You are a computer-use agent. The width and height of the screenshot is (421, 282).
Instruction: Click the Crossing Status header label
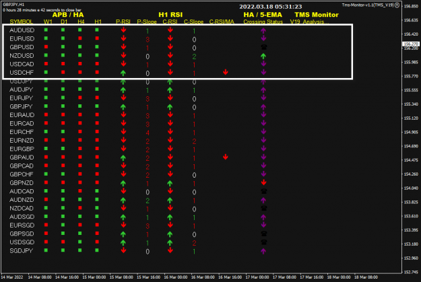click(263, 22)
